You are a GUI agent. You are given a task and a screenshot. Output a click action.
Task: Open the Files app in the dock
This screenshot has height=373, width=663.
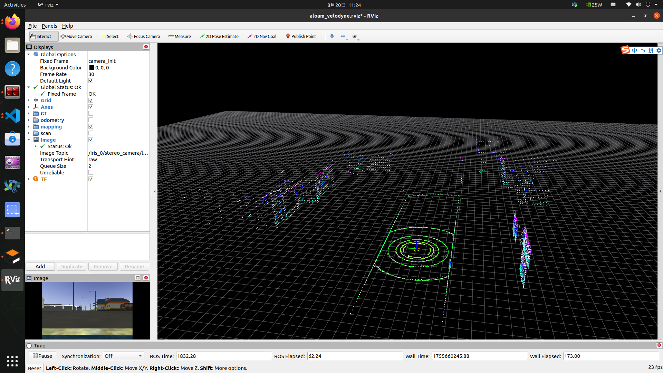click(12, 45)
